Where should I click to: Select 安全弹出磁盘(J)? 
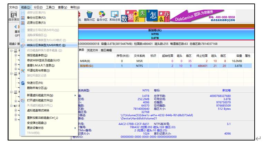[x=37, y=123]
